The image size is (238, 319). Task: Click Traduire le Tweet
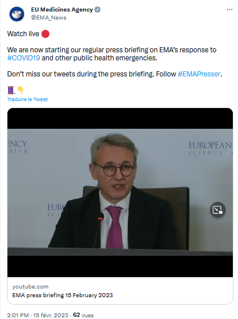(x=28, y=99)
